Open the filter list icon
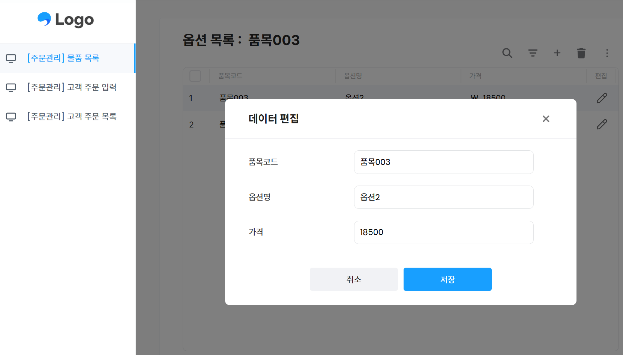 coord(533,53)
